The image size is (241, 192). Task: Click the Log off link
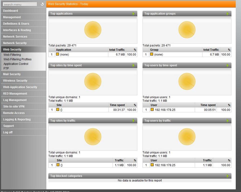8,132
